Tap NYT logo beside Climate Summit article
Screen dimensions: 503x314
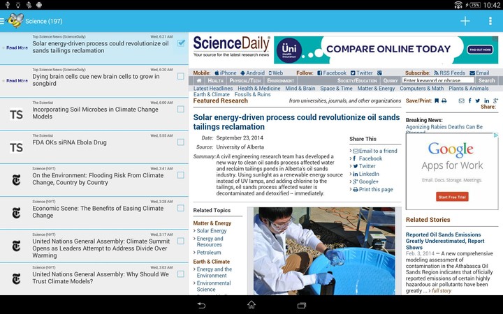click(16, 246)
